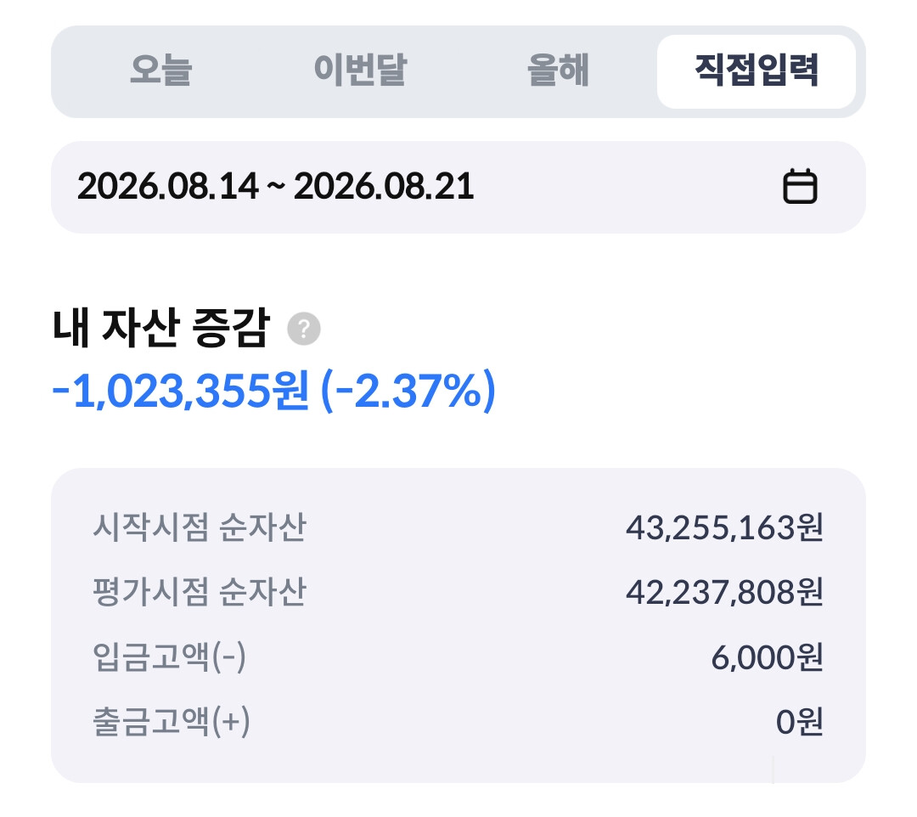Click the 6,000원 deposit amount
This screenshot has height=817, width=917.
coord(768,657)
